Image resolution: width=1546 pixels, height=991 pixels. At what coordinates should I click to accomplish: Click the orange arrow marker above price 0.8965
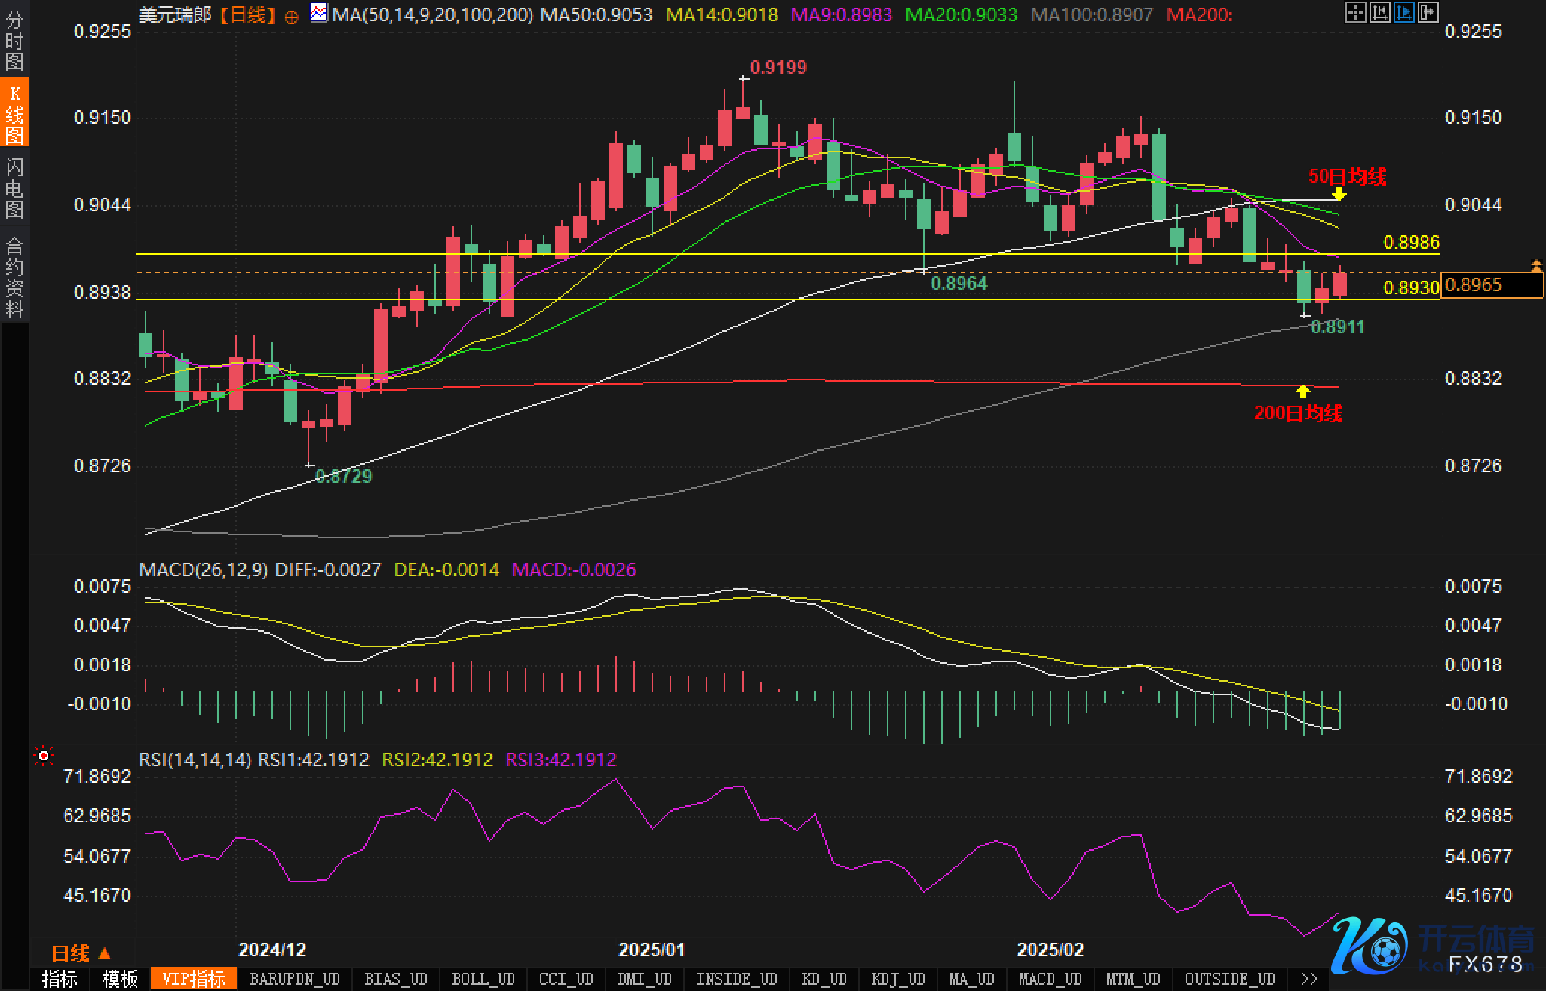1536,265
